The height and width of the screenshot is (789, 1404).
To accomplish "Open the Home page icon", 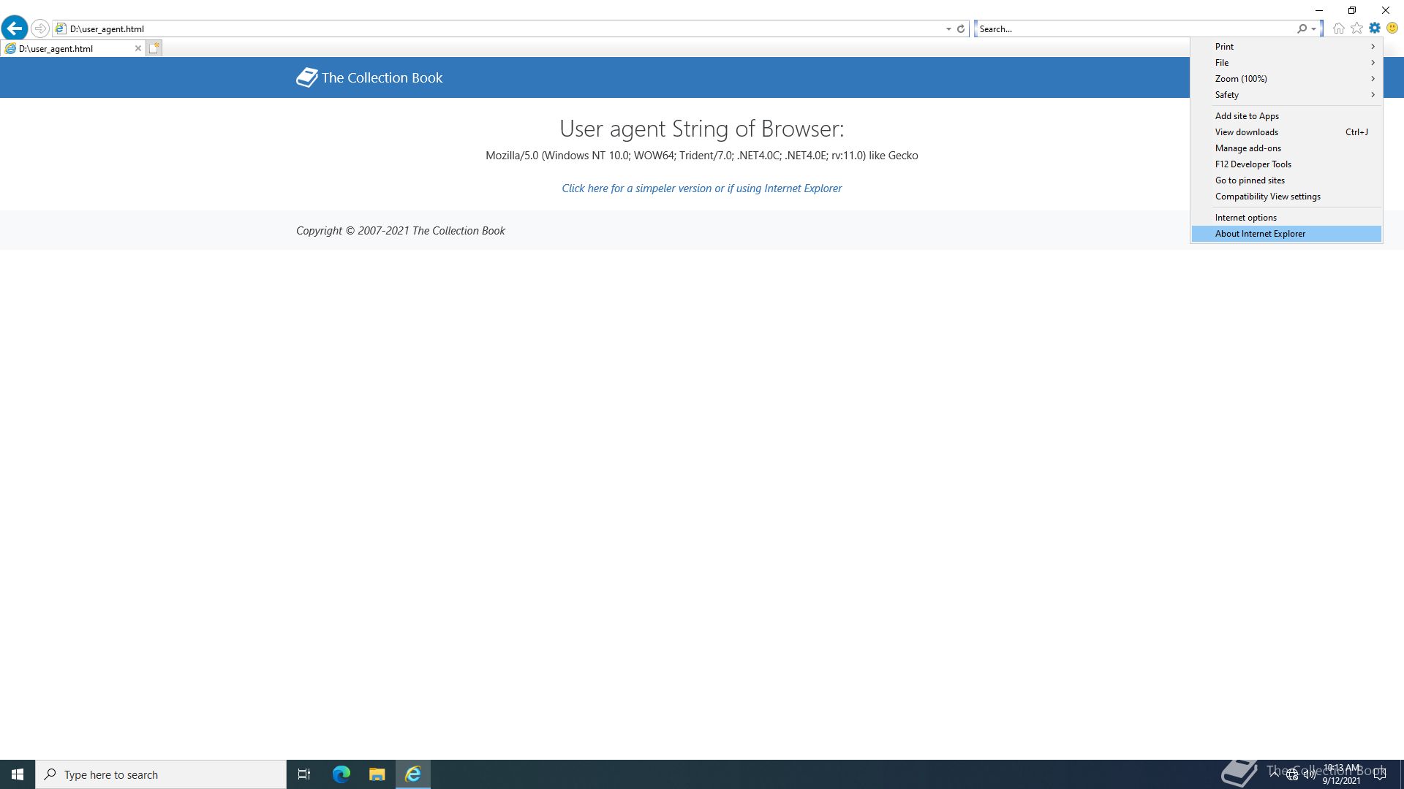I will pos(1338,28).
